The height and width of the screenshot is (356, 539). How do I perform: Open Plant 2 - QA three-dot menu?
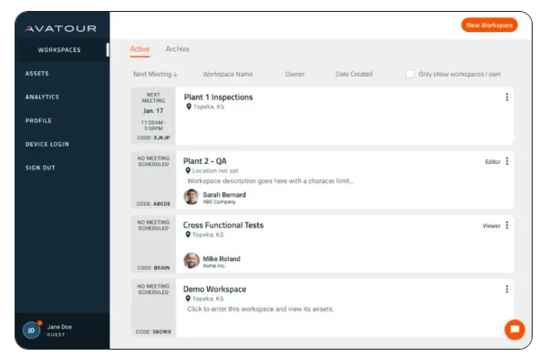pyautogui.click(x=507, y=161)
